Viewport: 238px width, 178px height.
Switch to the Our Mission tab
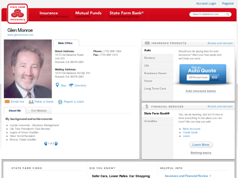(x=39, y=111)
